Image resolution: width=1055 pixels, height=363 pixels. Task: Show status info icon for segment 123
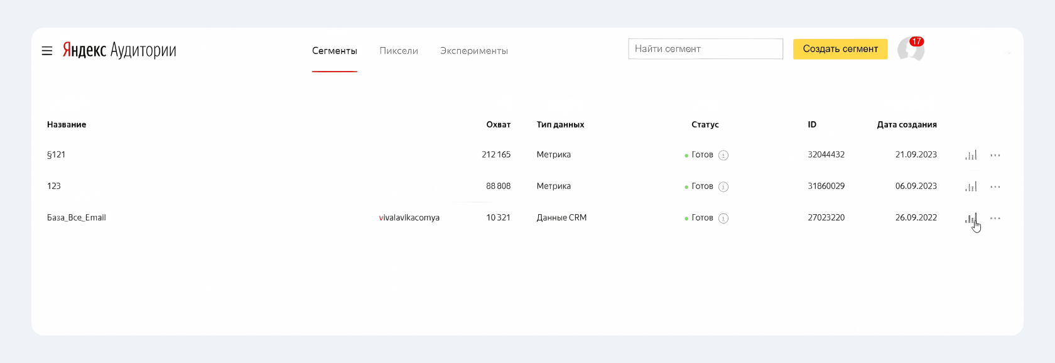(x=723, y=187)
